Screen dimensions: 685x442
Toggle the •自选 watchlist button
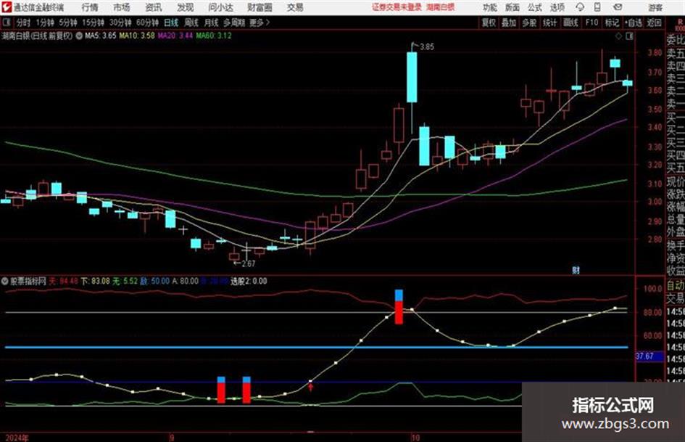pyautogui.click(x=634, y=22)
